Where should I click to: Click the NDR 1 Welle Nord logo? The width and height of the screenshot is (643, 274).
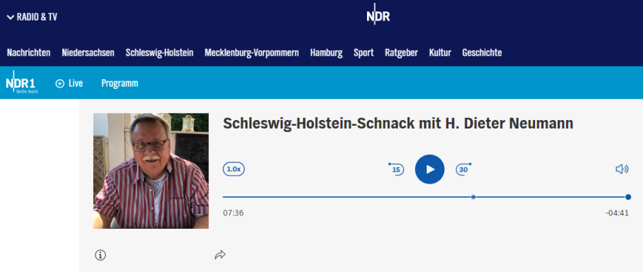click(22, 82)
